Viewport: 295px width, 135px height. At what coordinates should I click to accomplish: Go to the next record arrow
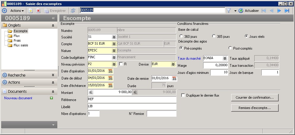pos(279,11)
